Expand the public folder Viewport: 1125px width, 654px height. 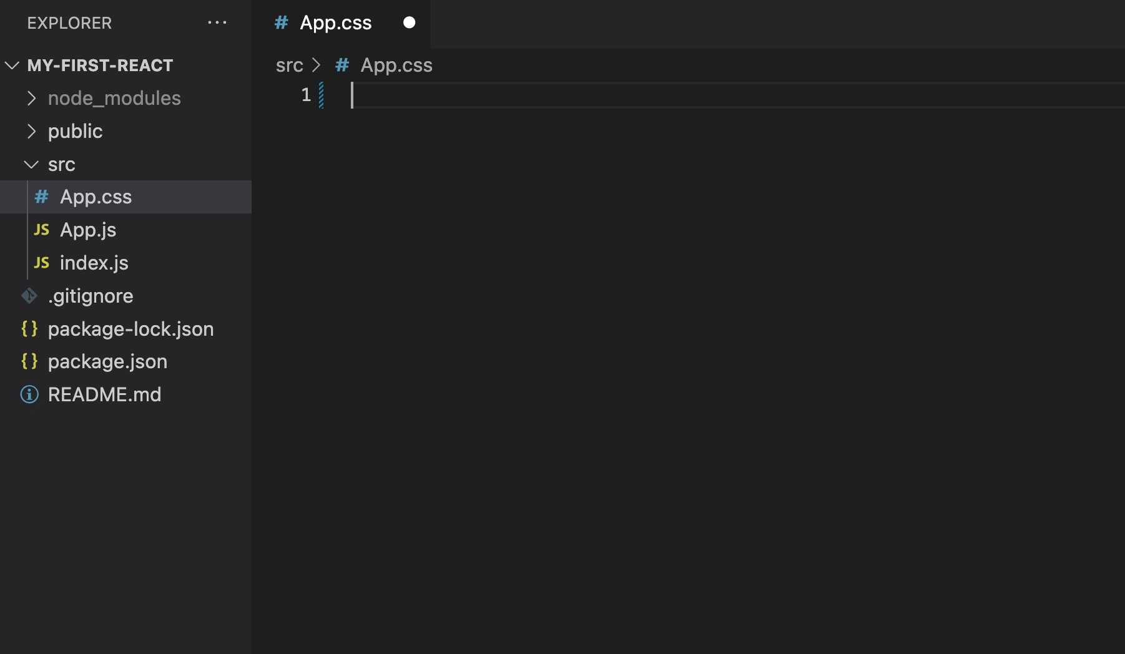(32, 131)
